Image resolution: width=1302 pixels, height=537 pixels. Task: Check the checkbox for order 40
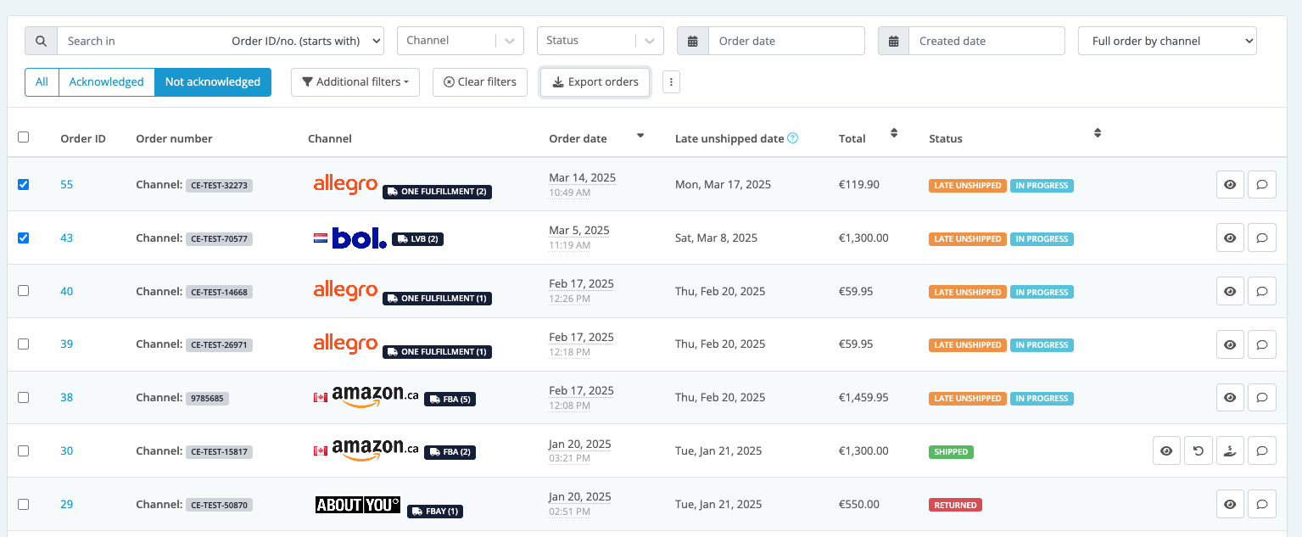(x=23, y=290)
